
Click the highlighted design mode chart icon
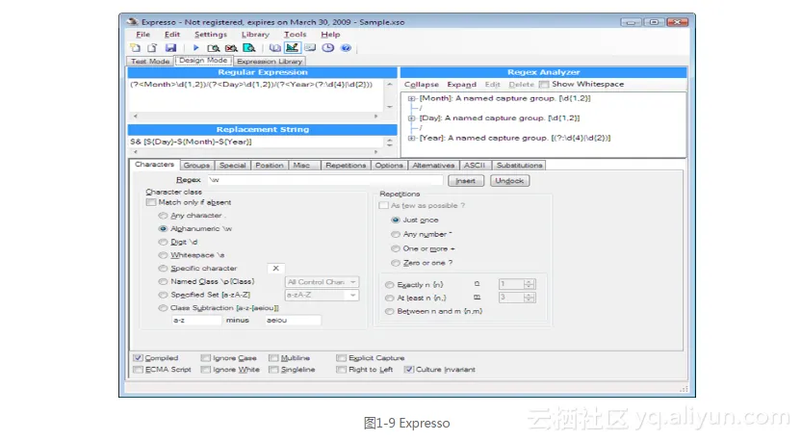pyautogui.click(x=293, y=48)
